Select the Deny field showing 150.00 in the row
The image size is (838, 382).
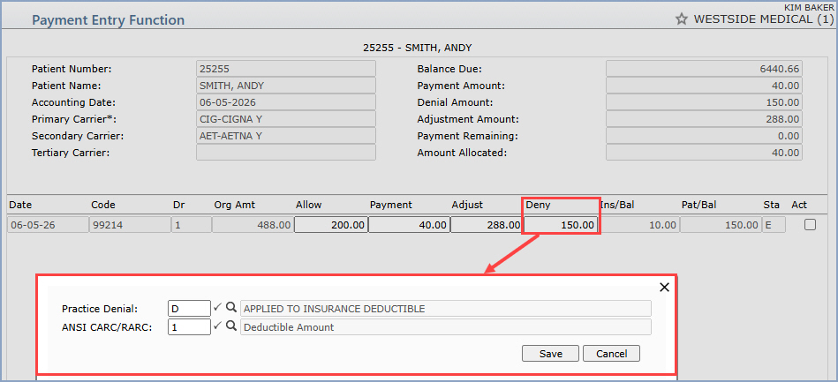[x=561, y=225]
